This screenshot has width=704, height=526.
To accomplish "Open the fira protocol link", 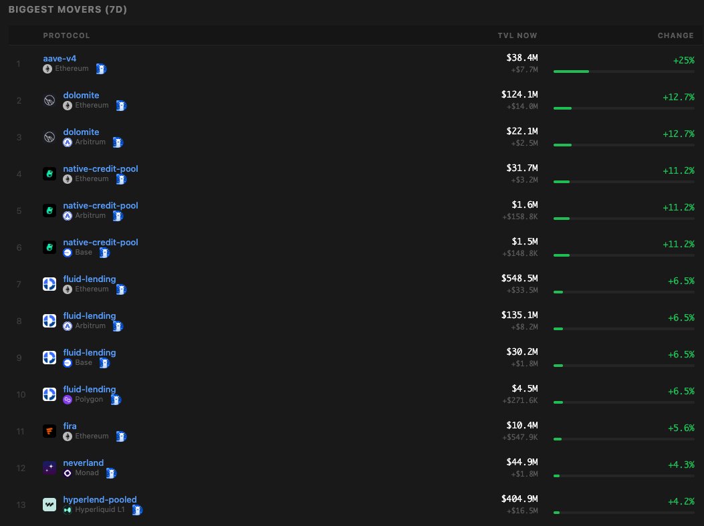I will tap(70, 426).
